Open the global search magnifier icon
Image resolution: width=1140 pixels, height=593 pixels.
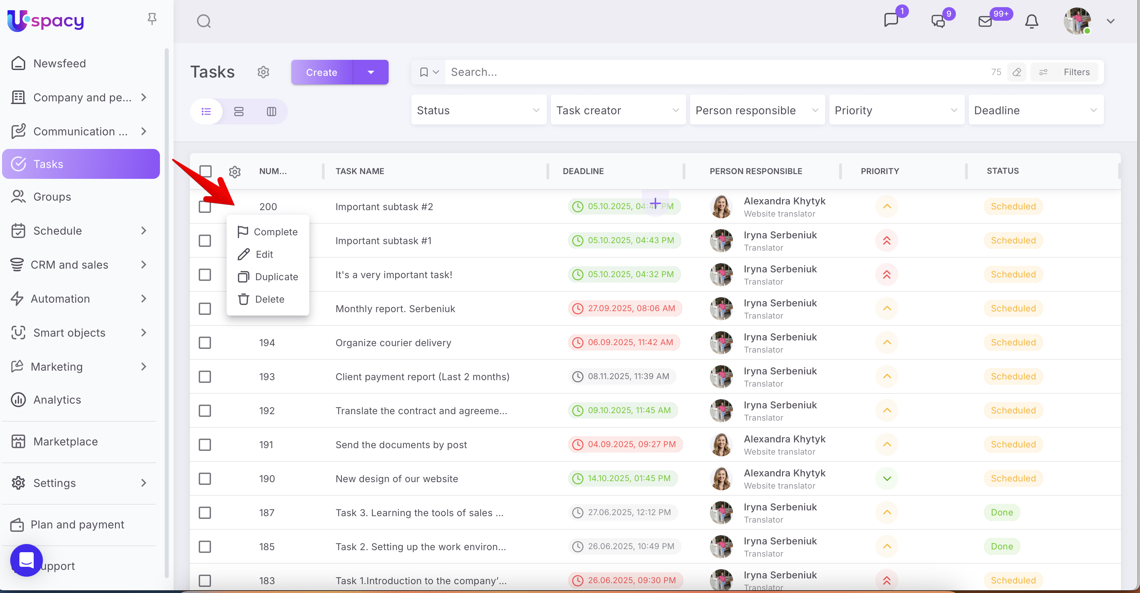tap(203, 21)
